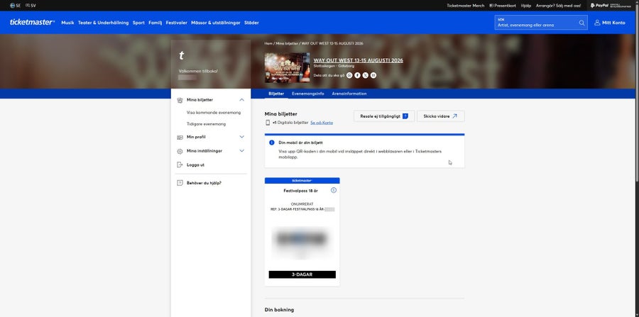Click the Resale question mark badge
Viewport: 639px width, 317px height.
point(405,116)
